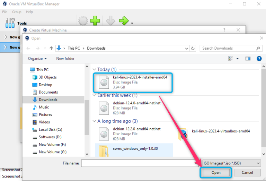Expand the Organize dropdown menu

tap(37, 59)
